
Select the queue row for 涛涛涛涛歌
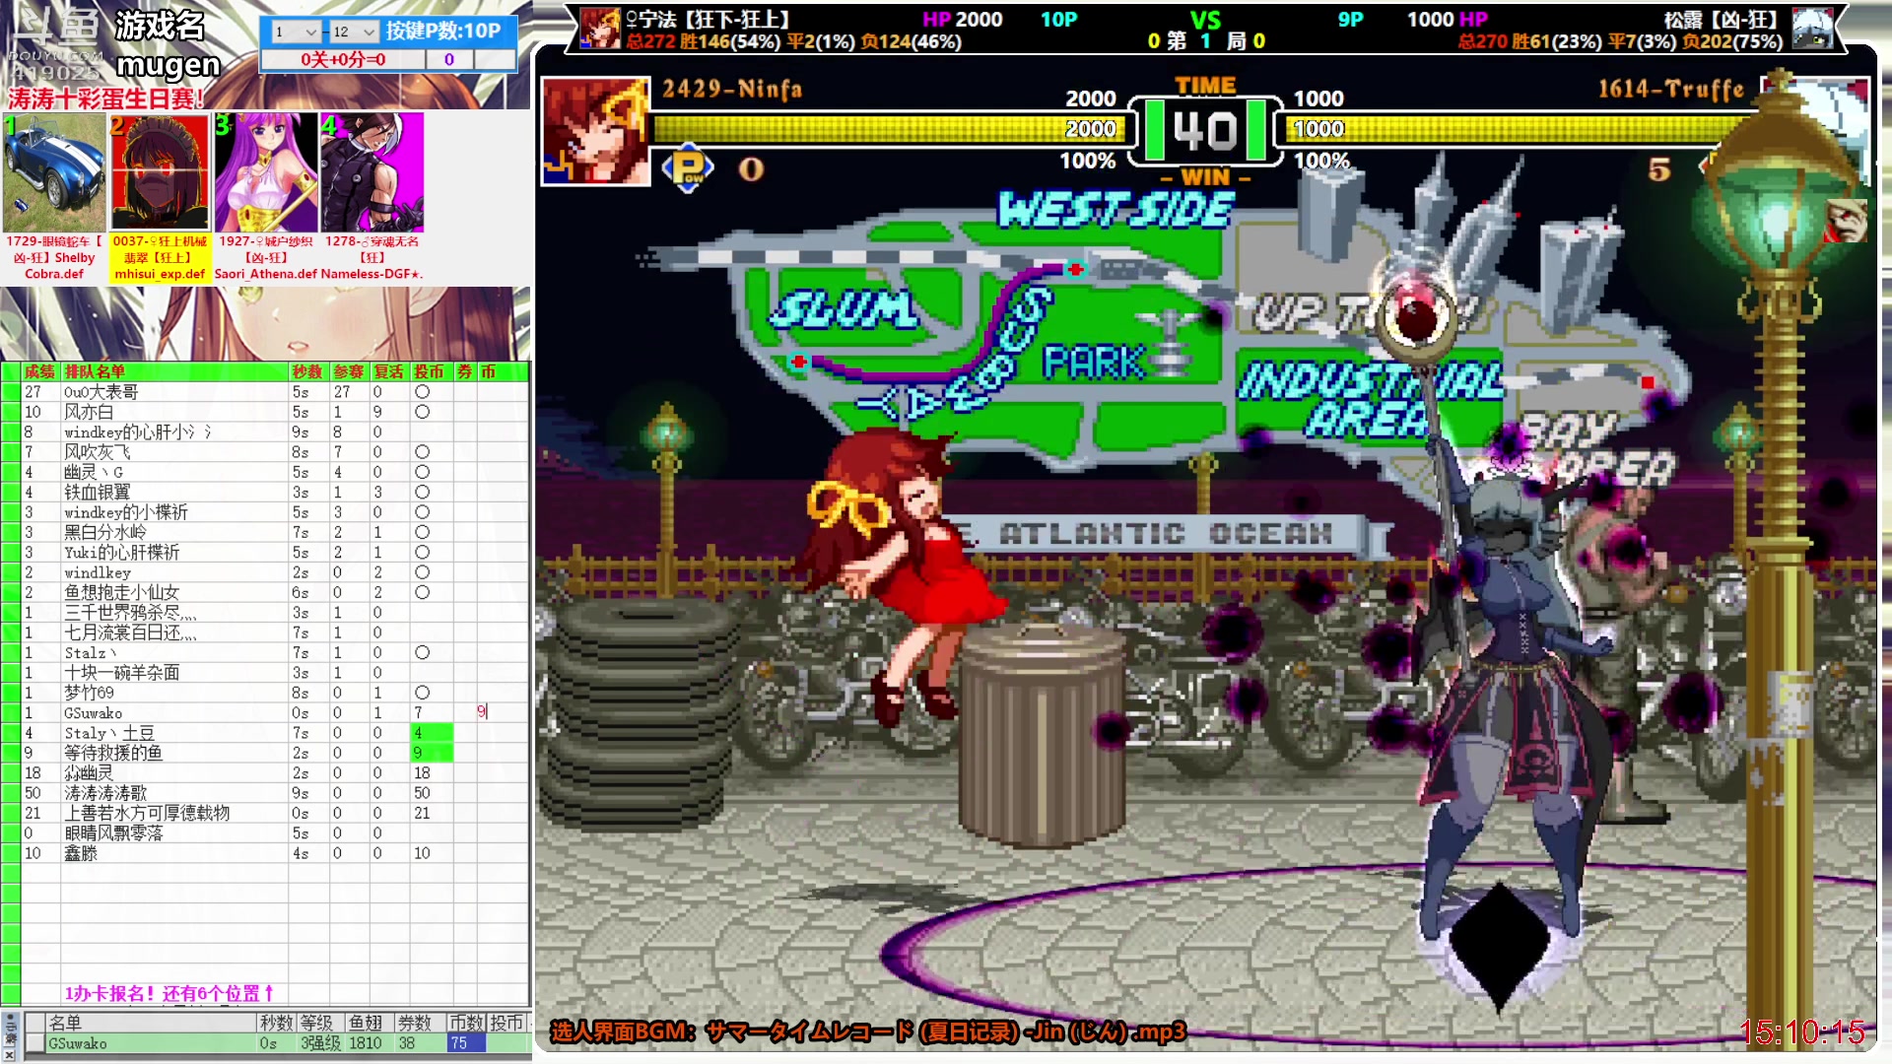tap(266, 793)
